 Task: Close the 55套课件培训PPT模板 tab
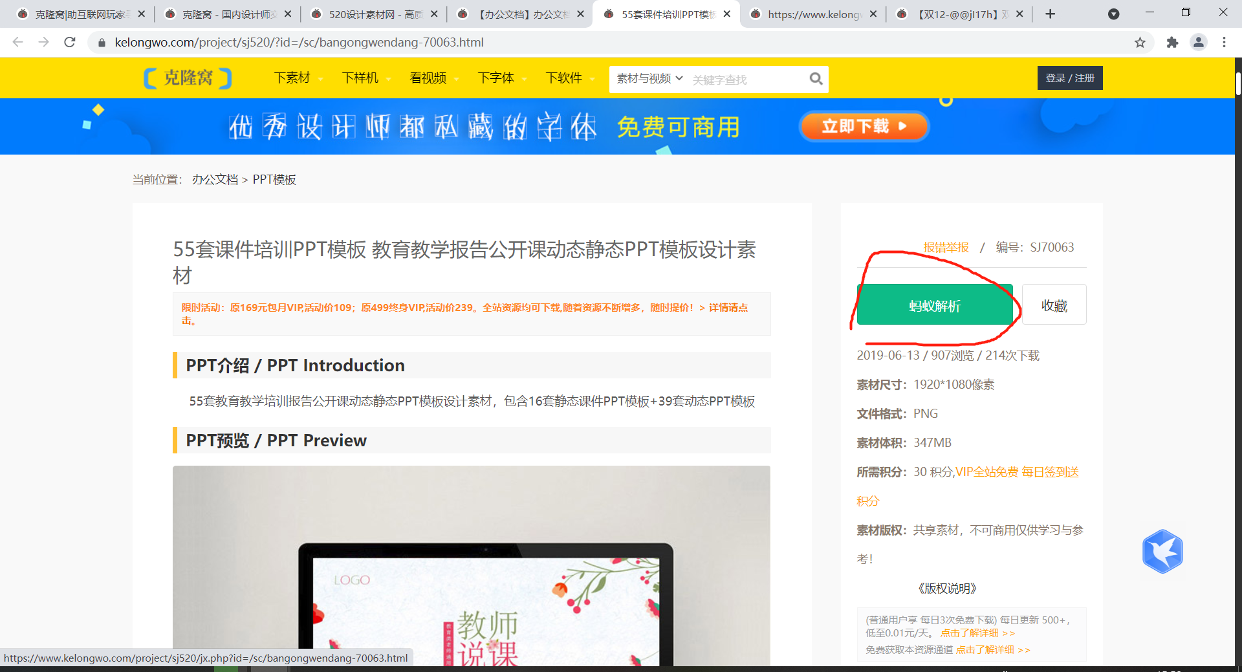click(x=727, y=14)
